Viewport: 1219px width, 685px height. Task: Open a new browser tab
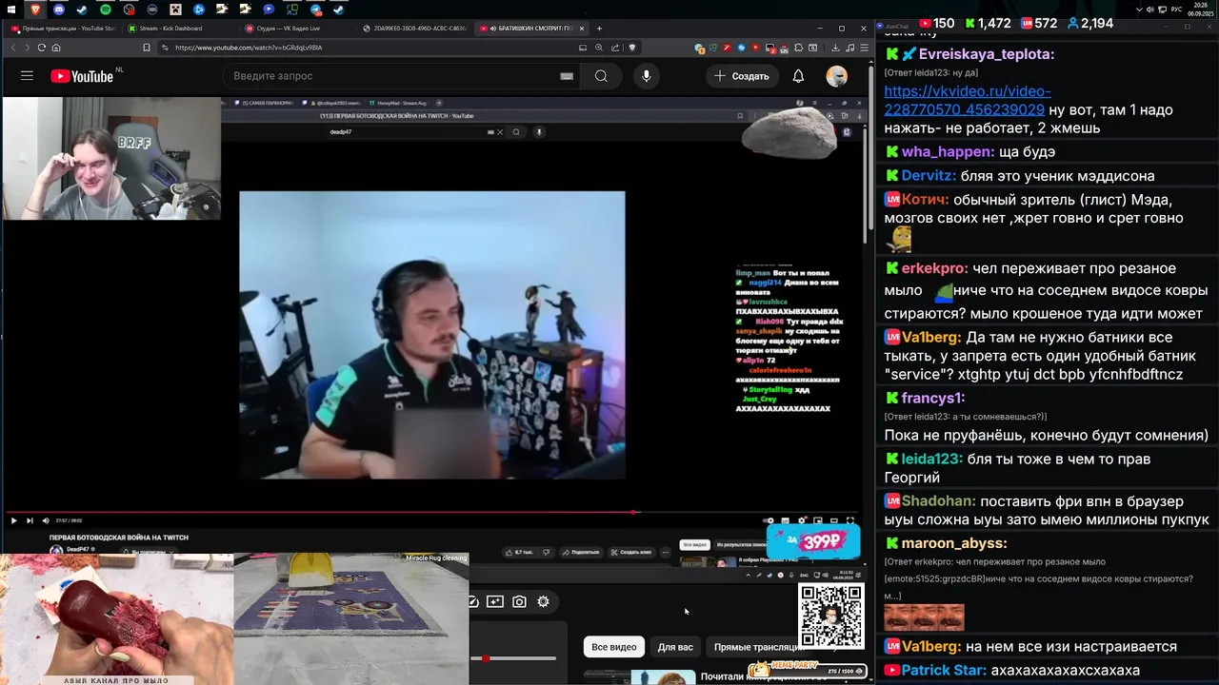(x=599, y=29)
